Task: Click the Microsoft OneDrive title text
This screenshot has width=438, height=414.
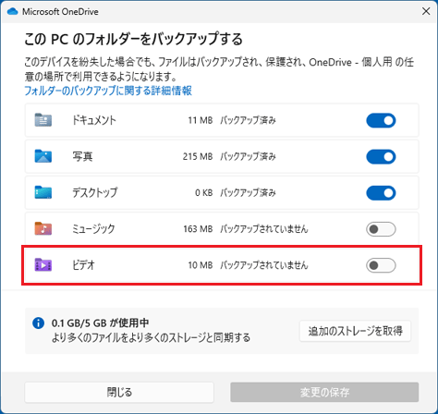Action: 60,12
